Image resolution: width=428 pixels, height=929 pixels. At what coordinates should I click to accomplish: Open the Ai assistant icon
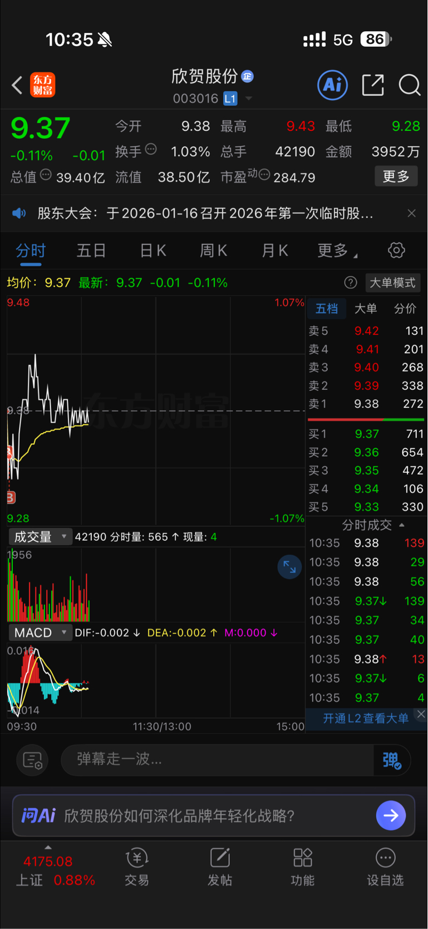[x=332, y=85]
